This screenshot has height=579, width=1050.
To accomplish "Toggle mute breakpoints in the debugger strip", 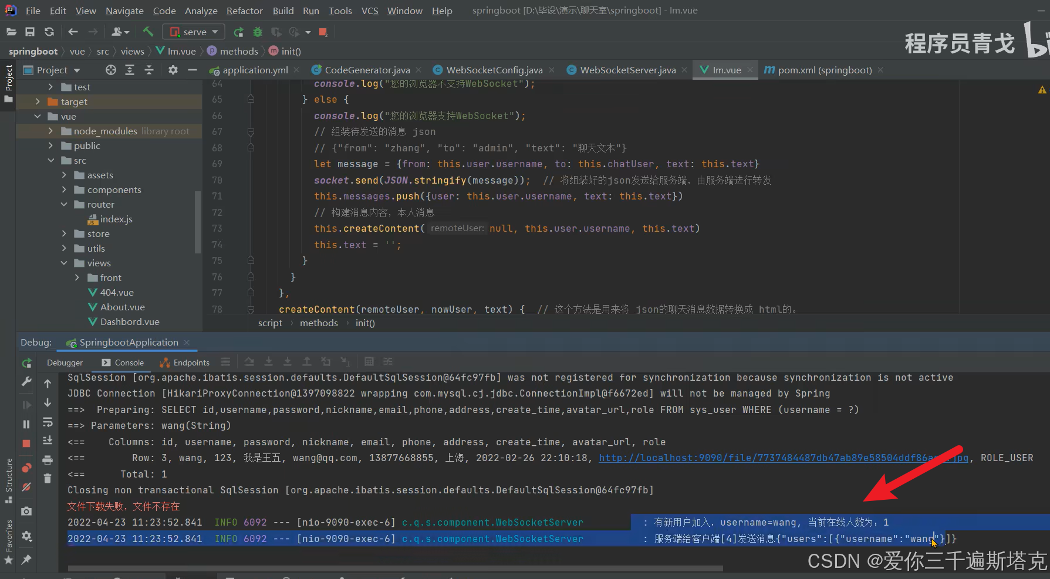I will click(x=26, y=486).
